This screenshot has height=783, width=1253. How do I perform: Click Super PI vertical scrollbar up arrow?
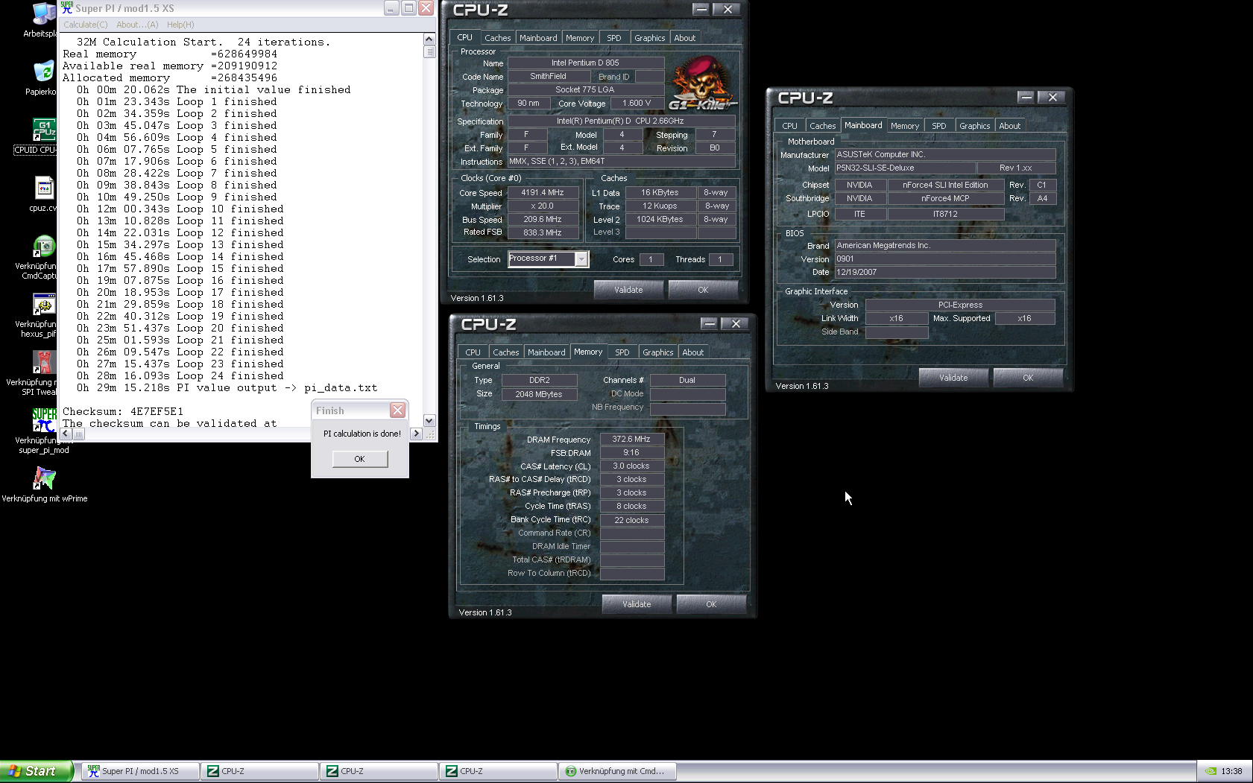pos(429,39)
